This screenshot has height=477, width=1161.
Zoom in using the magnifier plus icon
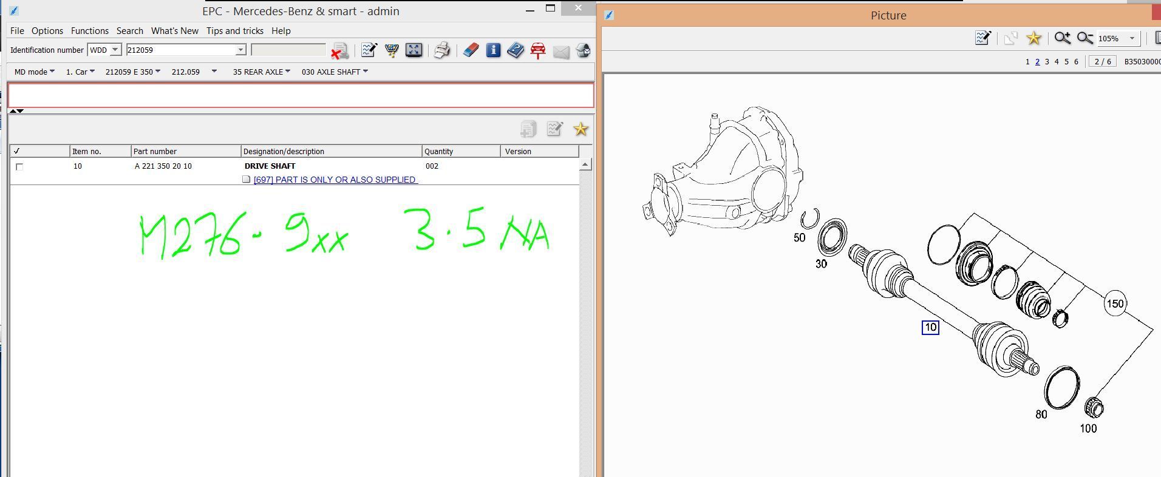[x=1062, y=38]
